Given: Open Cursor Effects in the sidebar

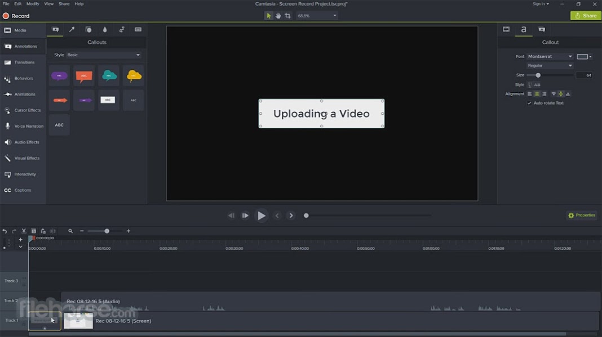Looking at the screenshot, I should click(x=22, y=110).
